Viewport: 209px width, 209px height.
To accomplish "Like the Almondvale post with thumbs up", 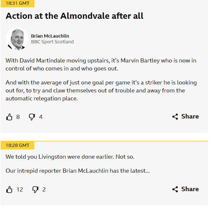I will pyautogui.click(x=9, y=117).
